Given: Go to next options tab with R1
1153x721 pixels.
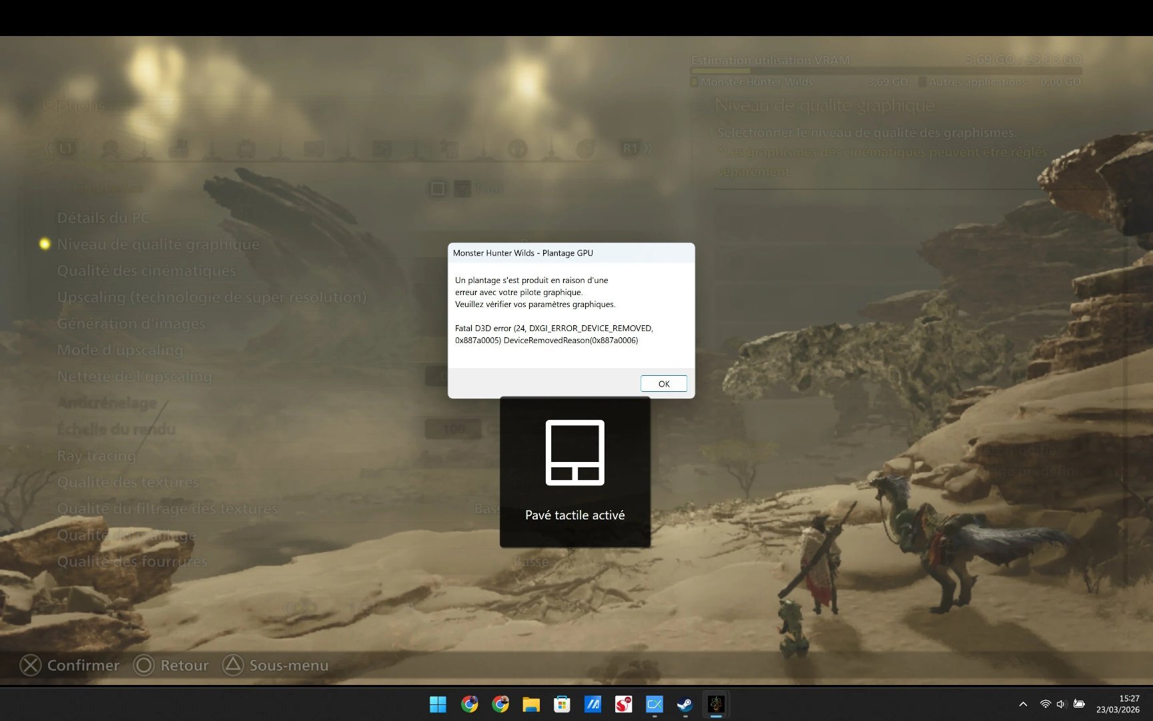Looking at the screenshot, I should (x=631, y=148).
